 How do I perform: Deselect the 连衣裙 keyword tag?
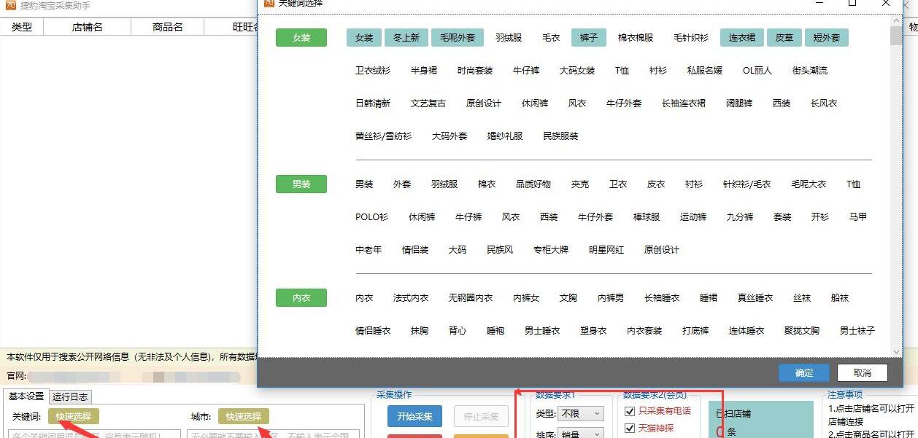(741, 37)
